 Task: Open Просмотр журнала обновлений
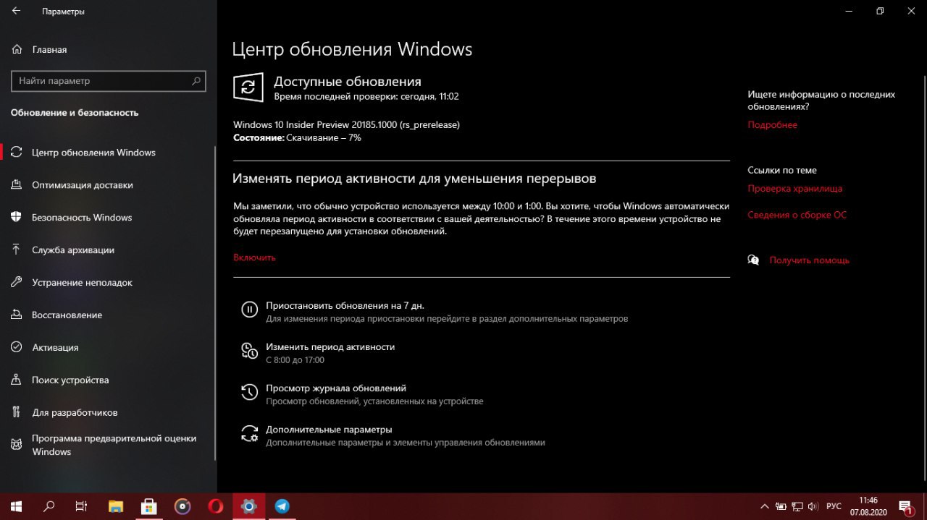coord(336,388)
